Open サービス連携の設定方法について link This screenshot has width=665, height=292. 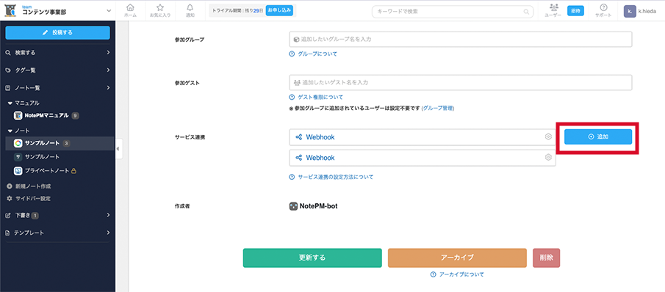point(336,177)
